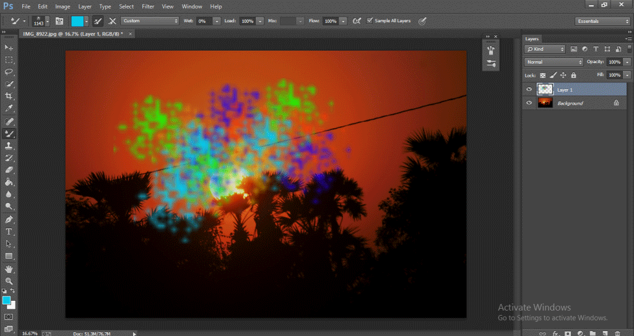Open the Filter menu
The height and width of the screenshot is (336, 634).
[148, 6]
